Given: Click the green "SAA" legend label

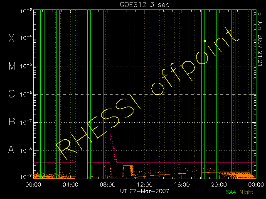Looking at the screenshot, I should (231, 192).
